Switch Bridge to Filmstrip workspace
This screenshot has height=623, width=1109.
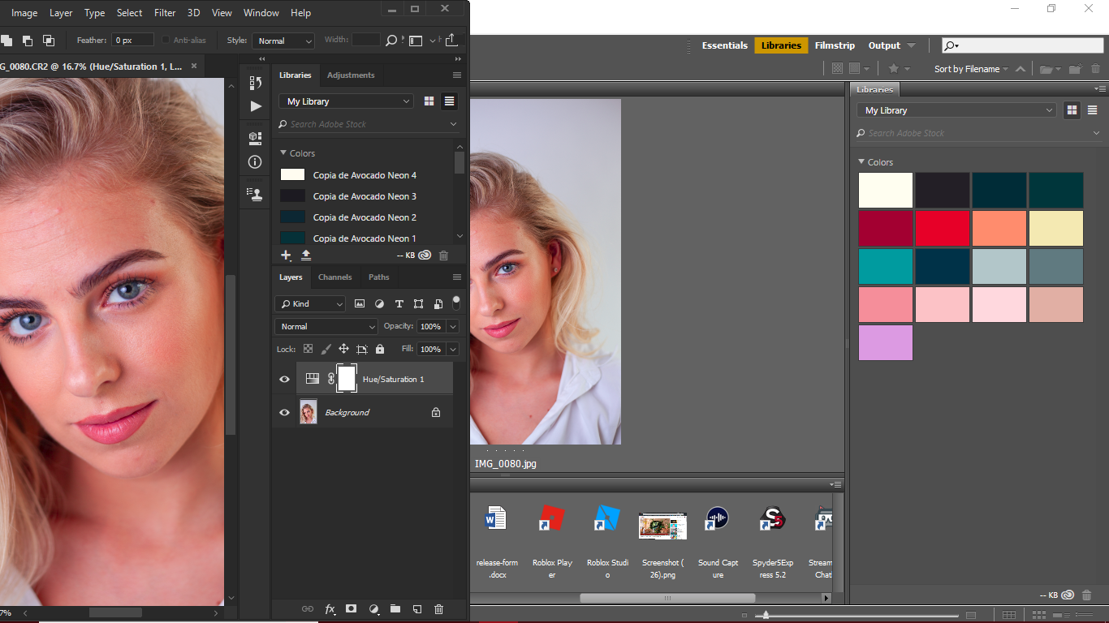[x=835, y=45]
